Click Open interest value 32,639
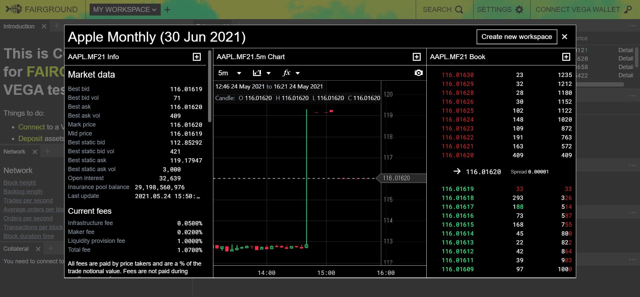 pyautogui.click(x=170, y=178)
